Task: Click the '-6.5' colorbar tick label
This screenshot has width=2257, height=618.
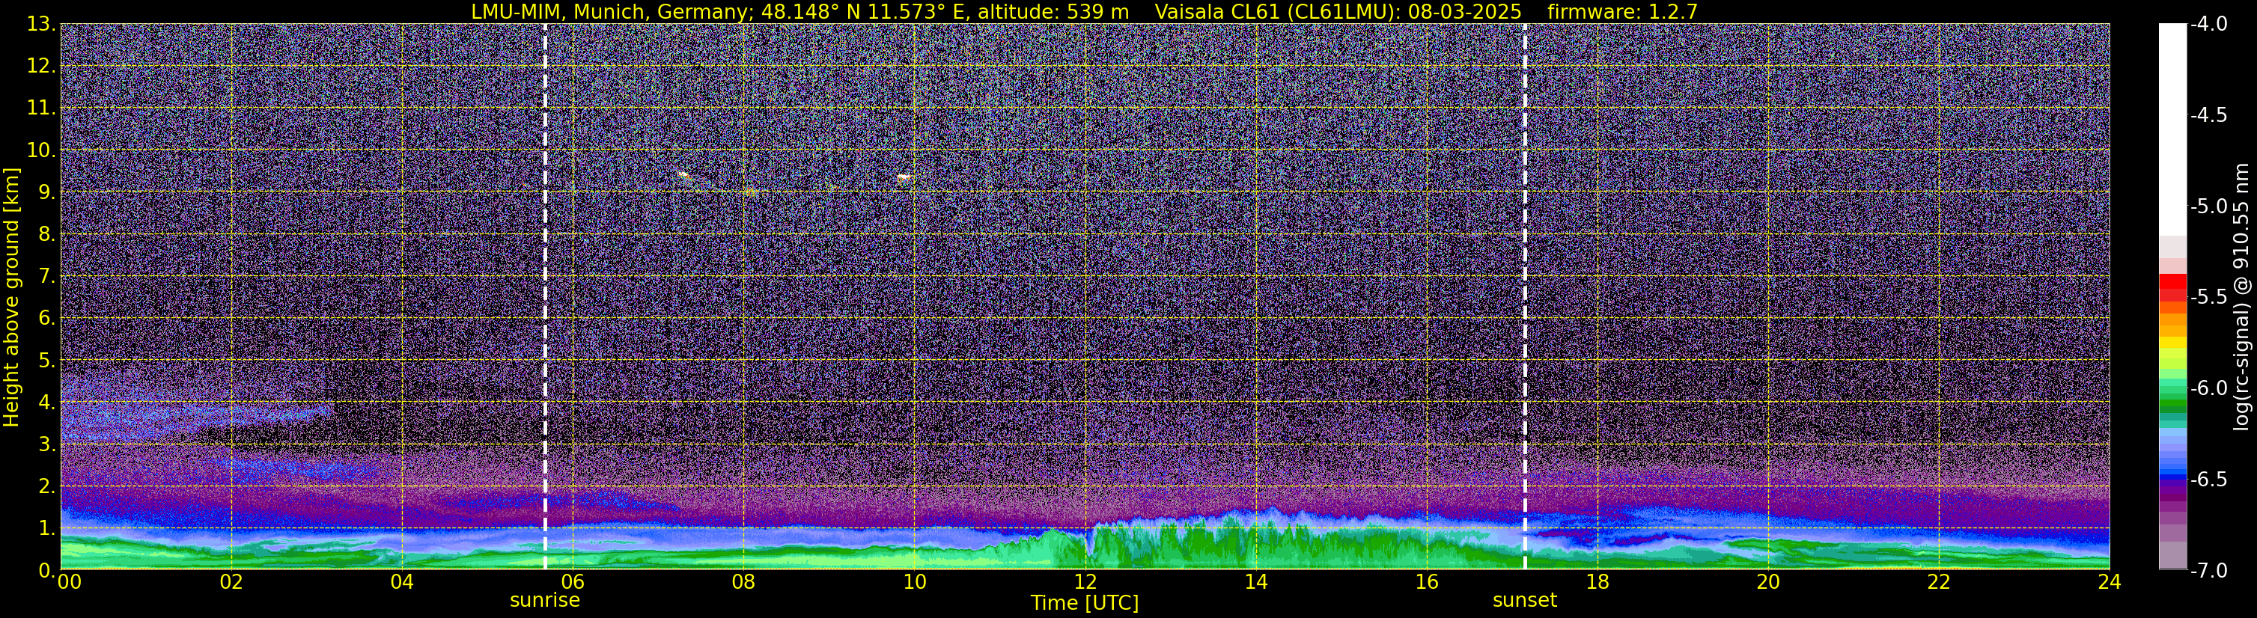Action: 2208,479
